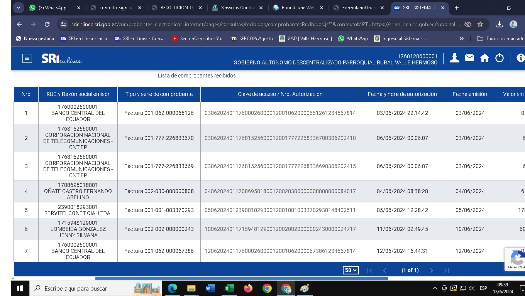The width and height of the screenshot is (525, 296).
Task: Switch to the Roundcube Webmail tab
Action: pyautogui.click(x=297, y=8)
